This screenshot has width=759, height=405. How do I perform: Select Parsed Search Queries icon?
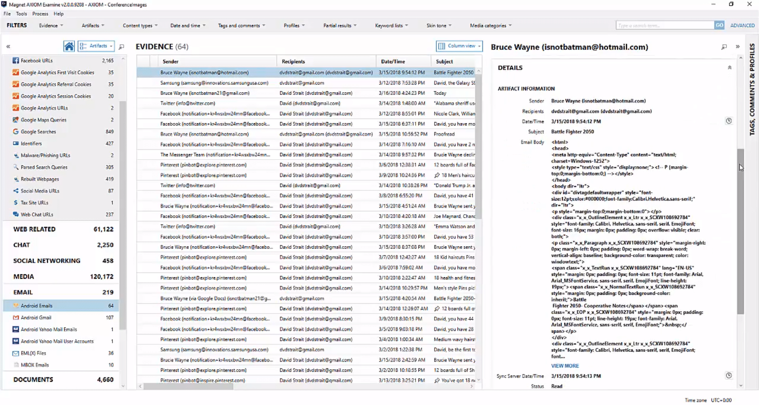tap(16, 167)
